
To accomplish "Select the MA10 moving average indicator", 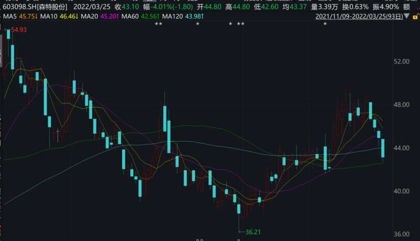I will pyautogui.click(x=60, y=16).
